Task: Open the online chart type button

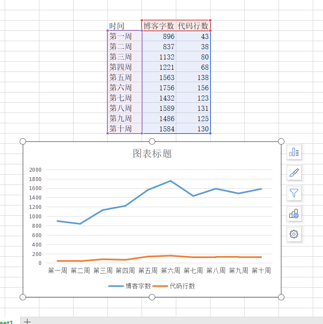Action: coord(294,214)
